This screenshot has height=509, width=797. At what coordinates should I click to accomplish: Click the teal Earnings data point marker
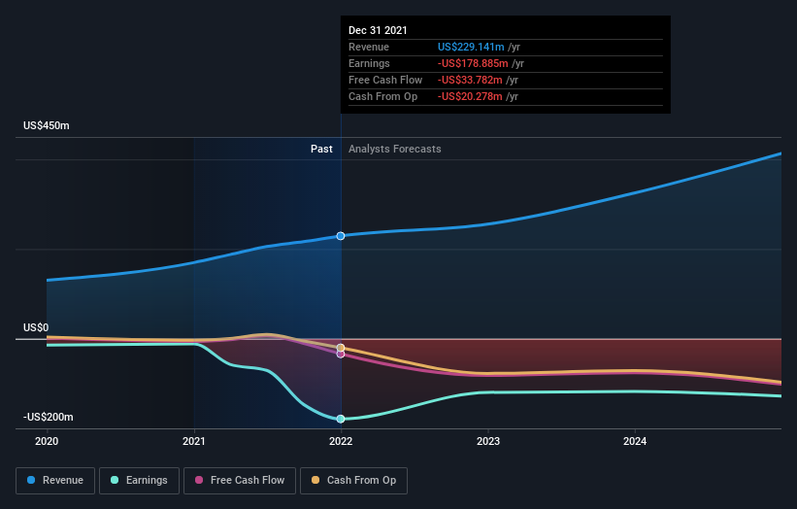(x=341, y=419)
